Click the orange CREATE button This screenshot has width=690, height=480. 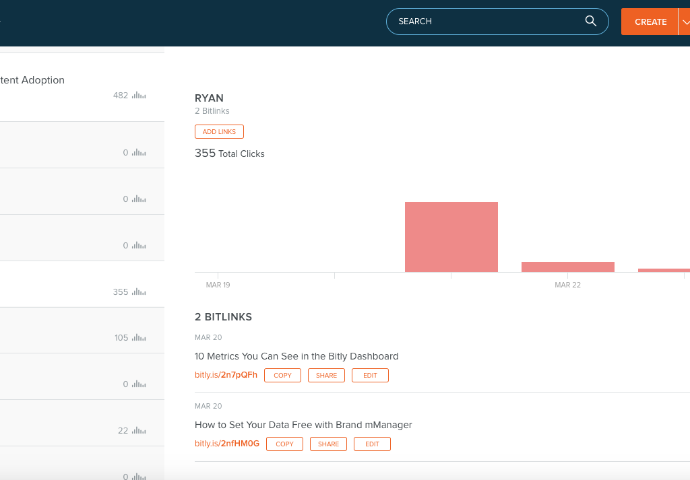coord(650,22)
